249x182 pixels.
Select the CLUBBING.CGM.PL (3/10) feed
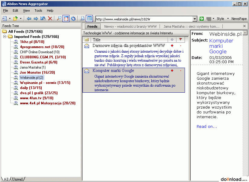[x=43, y=57]
